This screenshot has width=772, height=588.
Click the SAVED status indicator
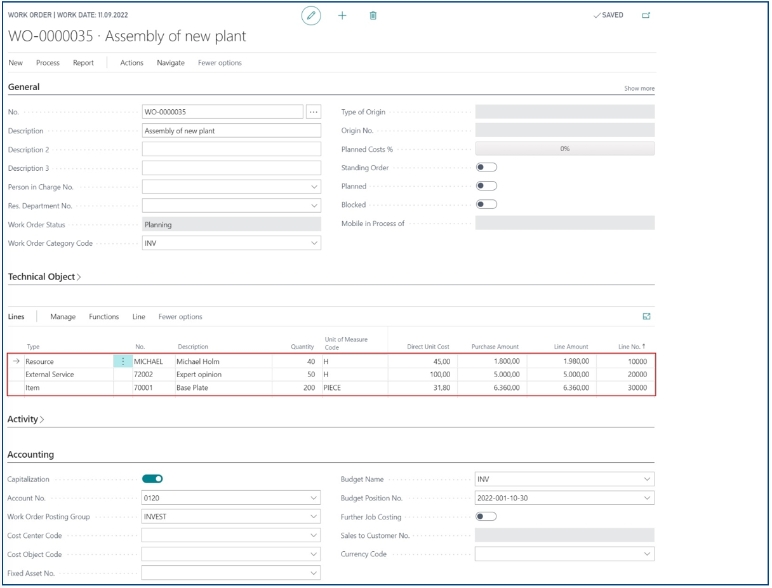608,15
